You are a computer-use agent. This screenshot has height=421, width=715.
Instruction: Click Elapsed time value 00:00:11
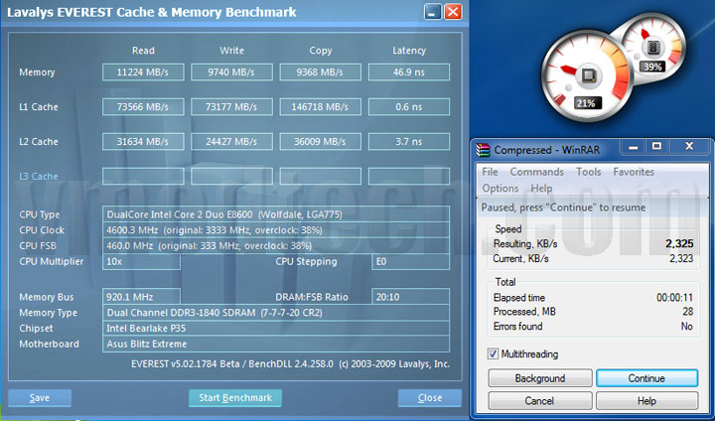click(675, 298)
